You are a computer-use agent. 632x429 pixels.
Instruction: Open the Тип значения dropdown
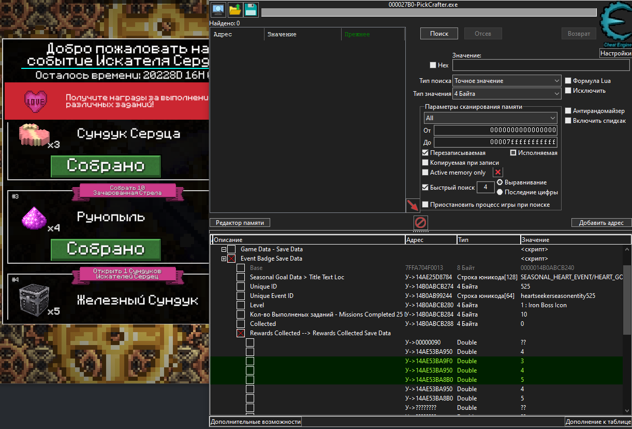507,94
